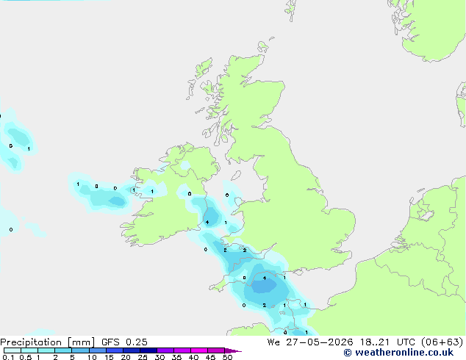466x360 pixels.
Task: Select the 10–15 mm legend color swatch
Action: (x=98, y=350)
